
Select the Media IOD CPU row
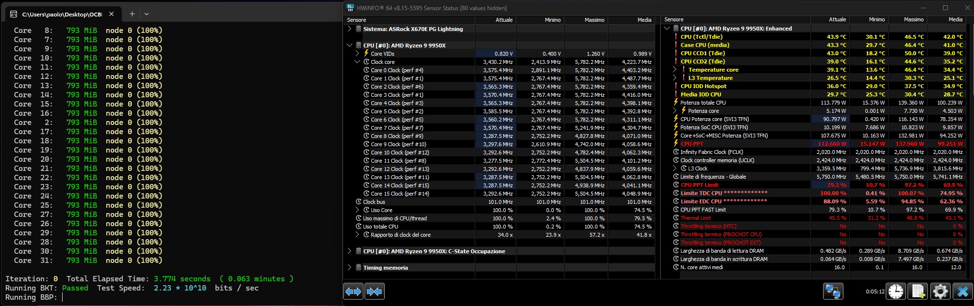click(x=814, y=94)
